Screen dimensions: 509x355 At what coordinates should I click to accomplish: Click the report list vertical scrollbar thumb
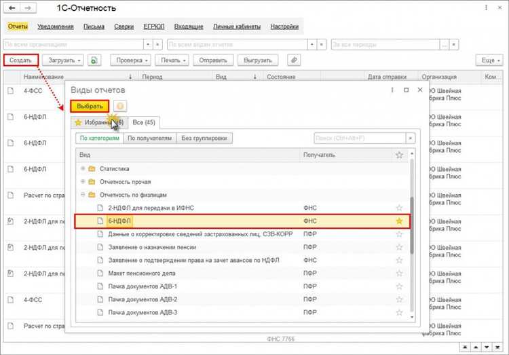[x=412, y=225]
